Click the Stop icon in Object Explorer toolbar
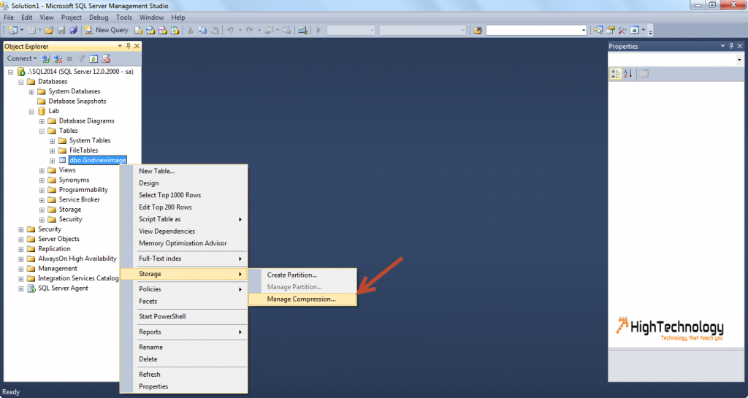The image size is (748, 398). click(x=69, y=58)
